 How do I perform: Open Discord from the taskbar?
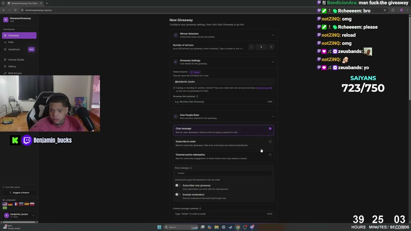click(252, 227)
